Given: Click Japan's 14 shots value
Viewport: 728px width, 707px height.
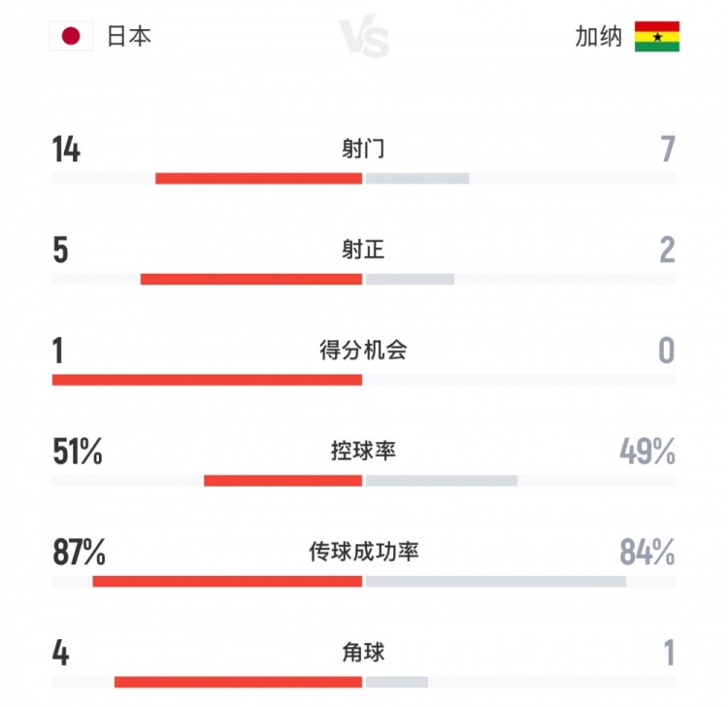Looking at the screenshot, I should point(66,150).
